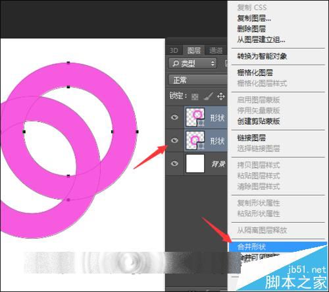Click the right anchor point of outer ring
Screen dimensions: 329x292
click(137, 132)
